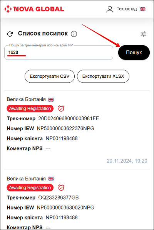The height and width of the screenshot is (230, 154).
Task: Click UK flag beside second Велика Британія
Action: click(51, 179)
